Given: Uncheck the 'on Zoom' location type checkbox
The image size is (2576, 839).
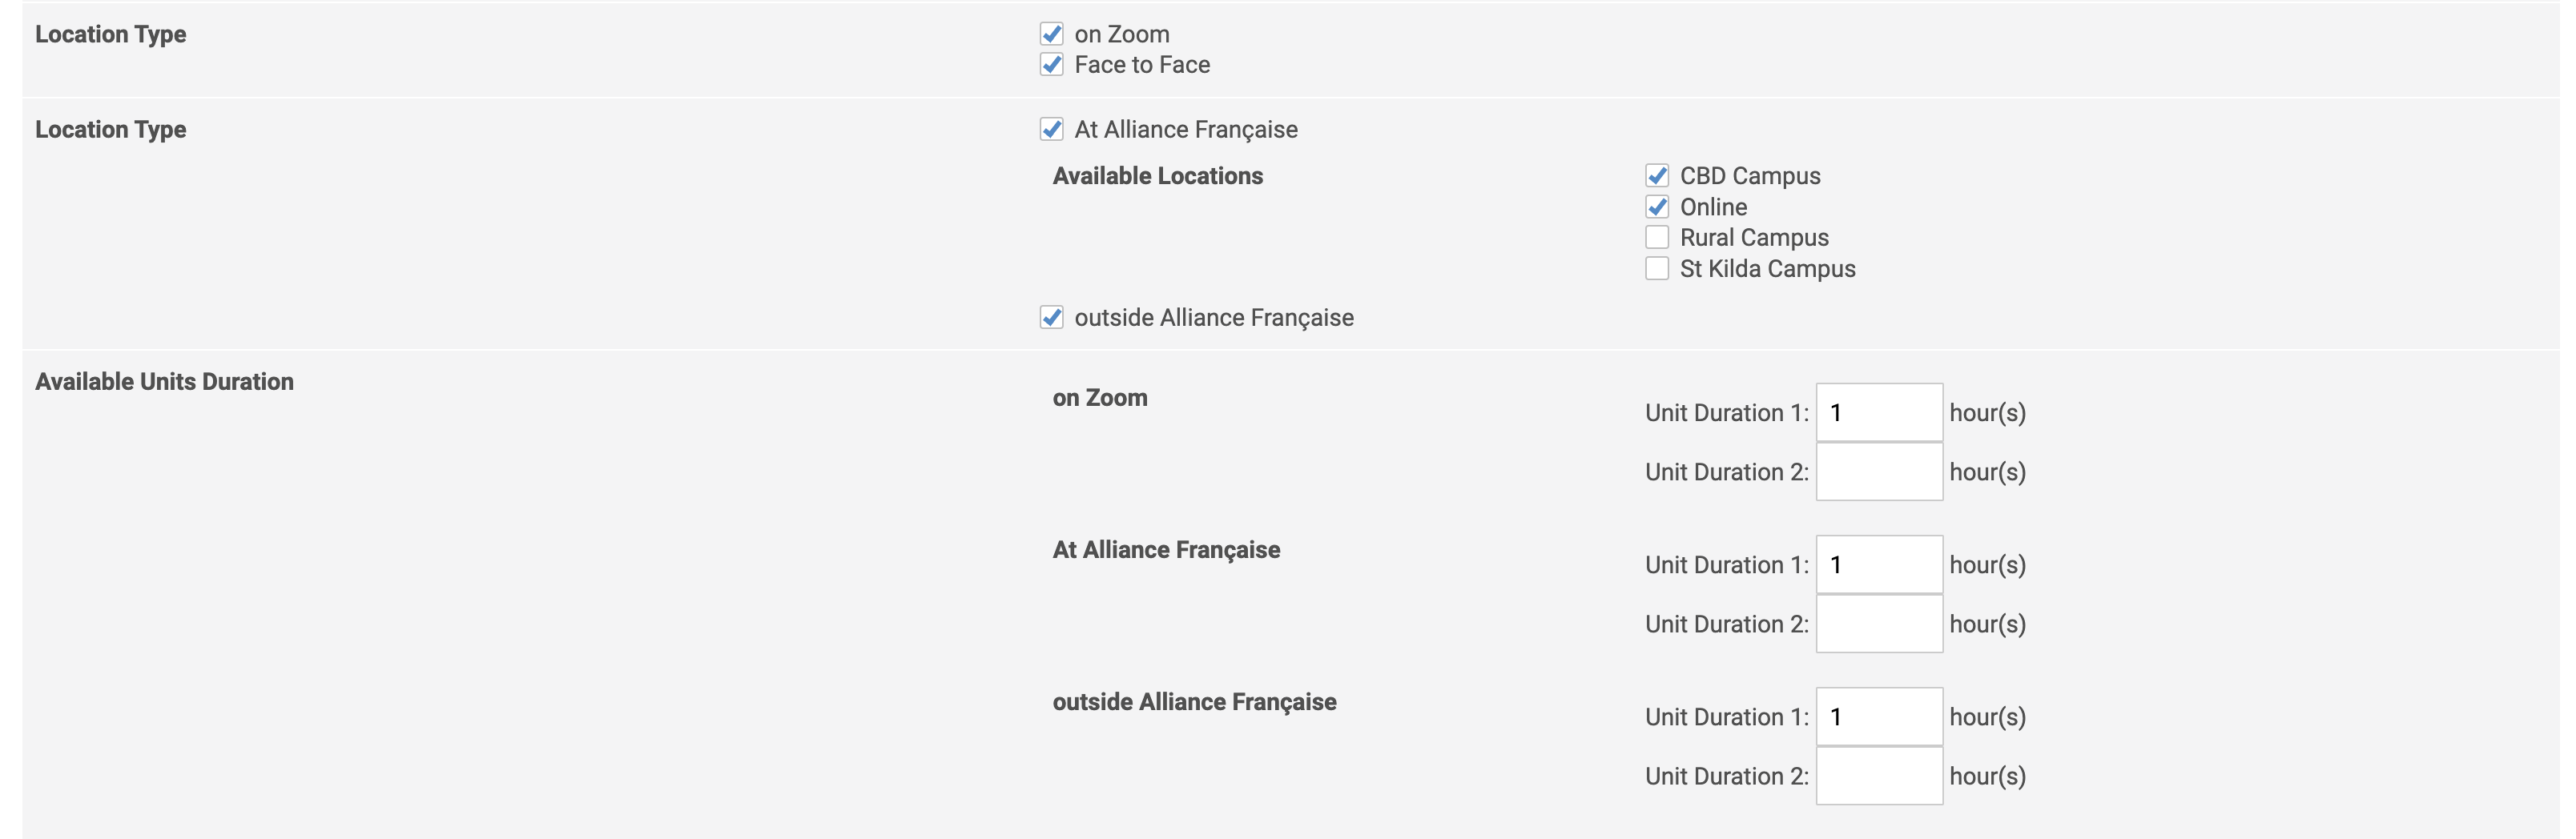Looking at the screenshot, I should click(x=1051, y=34).
